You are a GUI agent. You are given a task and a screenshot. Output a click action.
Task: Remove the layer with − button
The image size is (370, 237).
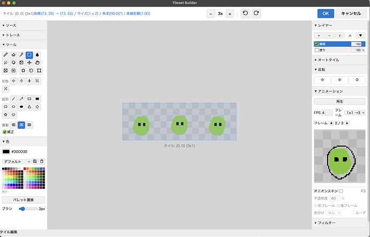(329, 35)
